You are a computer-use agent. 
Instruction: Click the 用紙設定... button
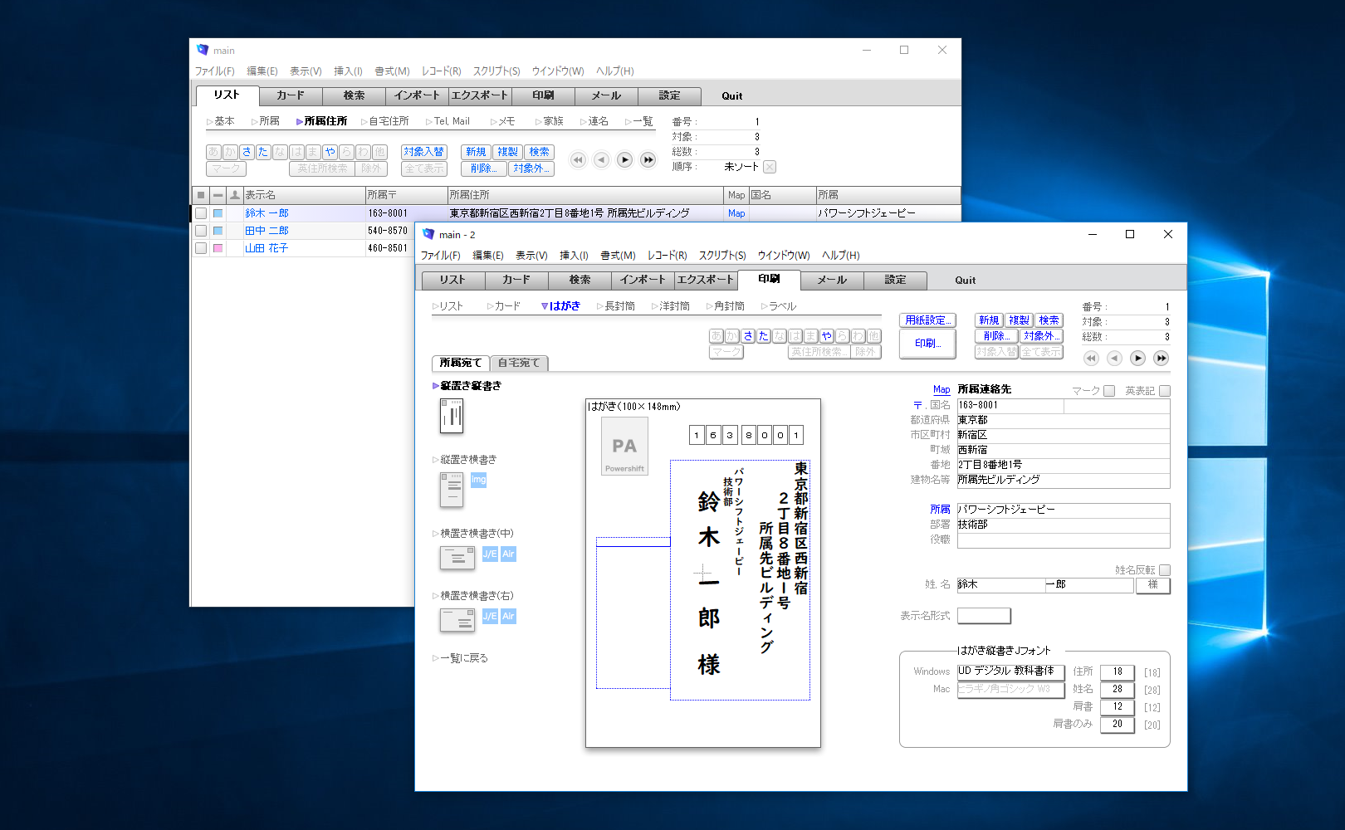(x=927, y=320)
